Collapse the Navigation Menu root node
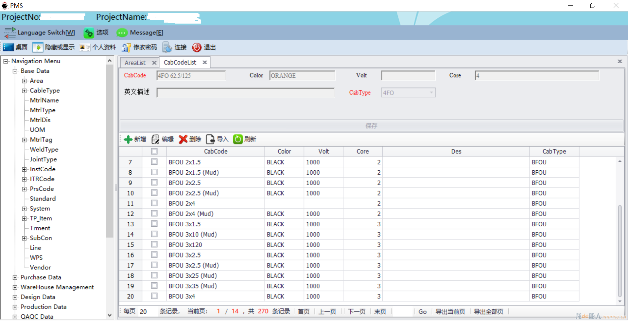628x321 pixels. [x=6, y=61]
